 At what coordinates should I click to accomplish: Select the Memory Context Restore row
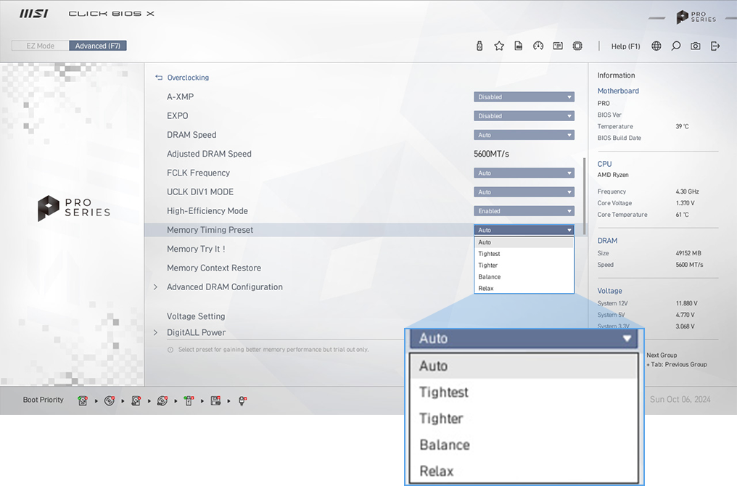point(214,268)
